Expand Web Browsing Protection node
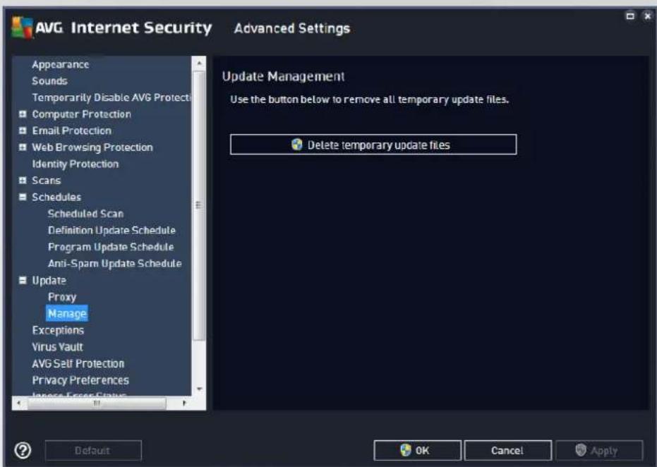657x467 pixels. [23, 147]
